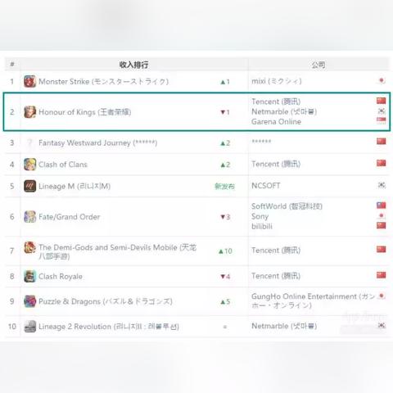Click the China flag in Demi-Gods row
Screen dimensions: 393x393
pos(382,249)
